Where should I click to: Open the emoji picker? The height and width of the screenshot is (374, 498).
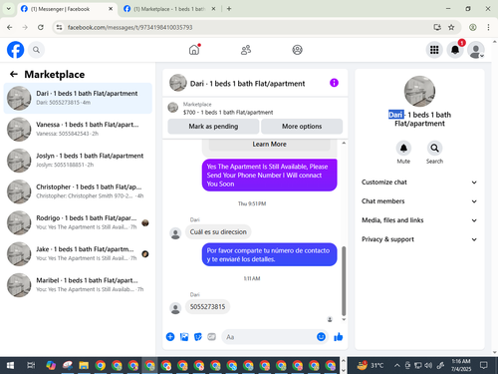(x=321, y=337)
